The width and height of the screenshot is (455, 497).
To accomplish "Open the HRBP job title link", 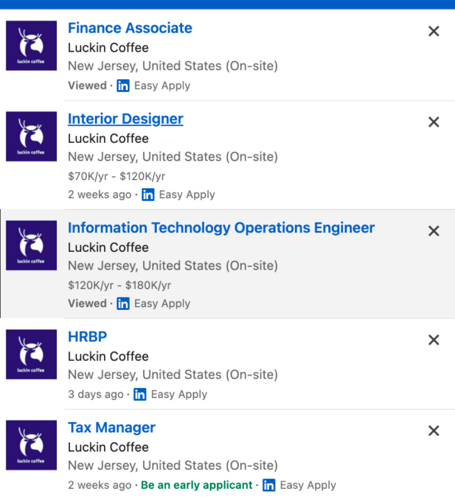I will pyautogui.click(x=88, y=336).
